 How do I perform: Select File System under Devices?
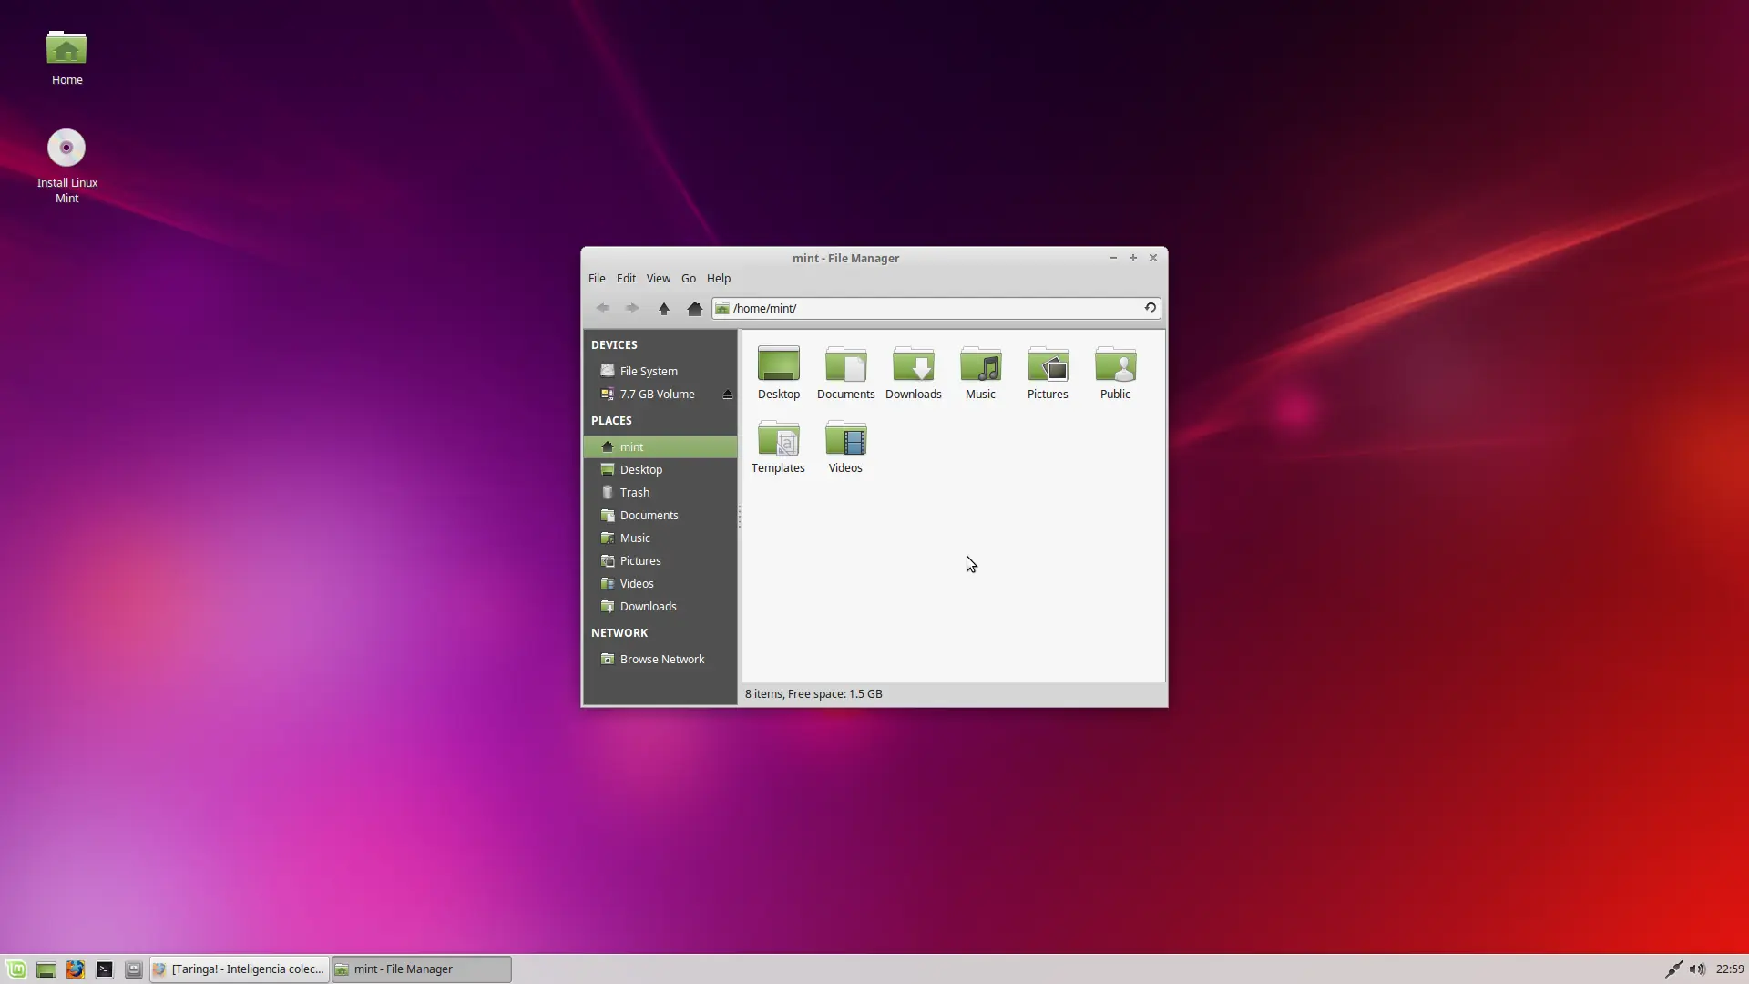649,371
